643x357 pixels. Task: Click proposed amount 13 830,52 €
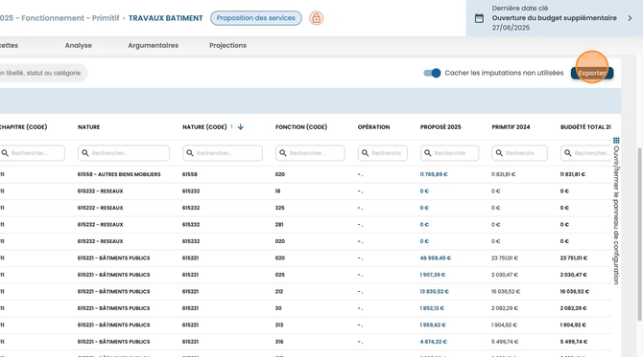[x=435, y=292]
